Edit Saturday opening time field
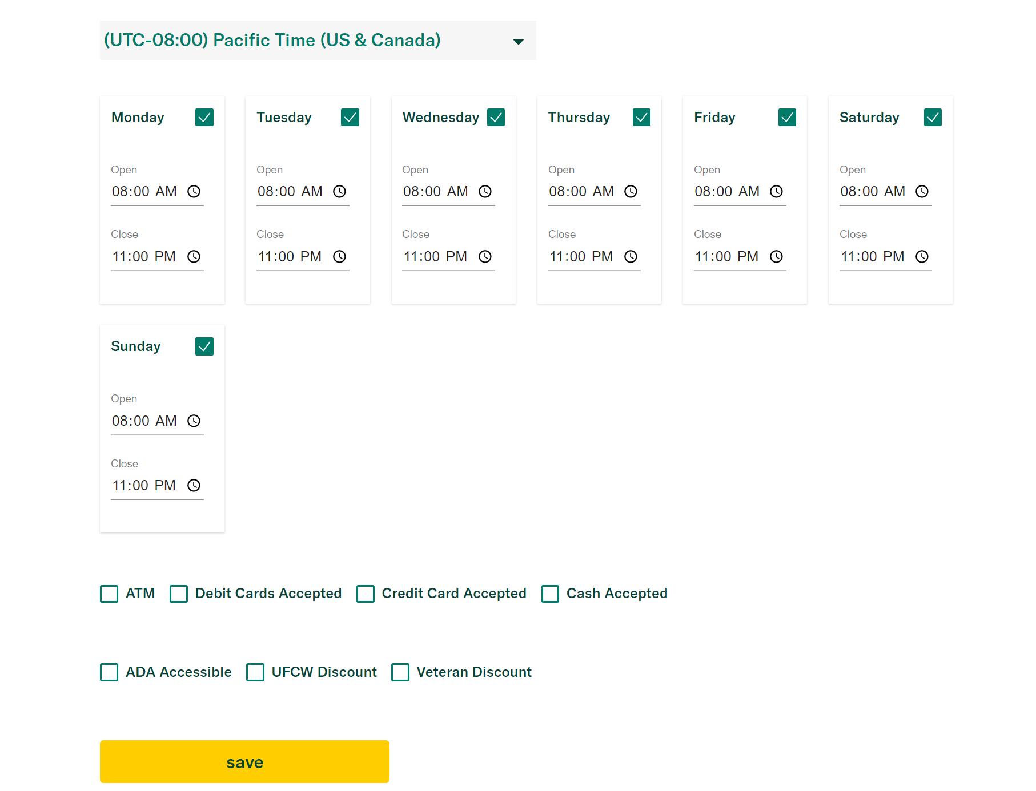The height and width of the screenshot is (791, 1036). tap(886, 192)
